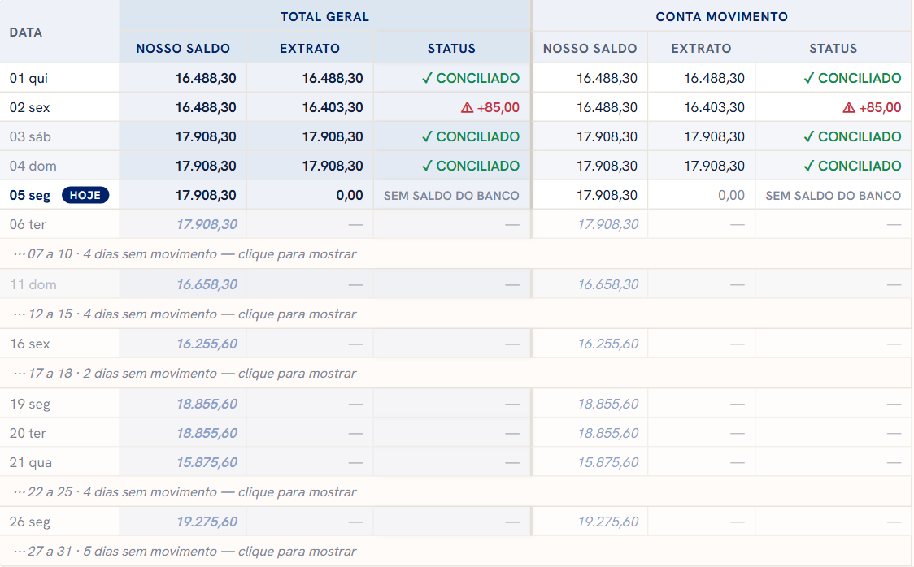Click Total Geral extrato 0,00 on 05 seg
914x567 pixels.
pyautogui.click(x=350, y=195)
